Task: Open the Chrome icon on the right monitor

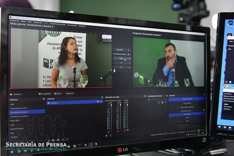Action: 226,86
